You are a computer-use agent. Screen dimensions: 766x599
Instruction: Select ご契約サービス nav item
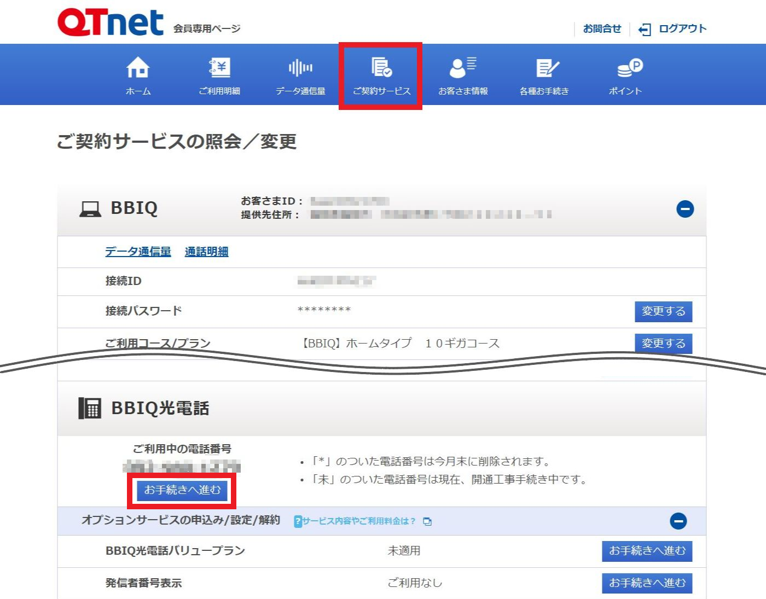click(x=381, y=76)
